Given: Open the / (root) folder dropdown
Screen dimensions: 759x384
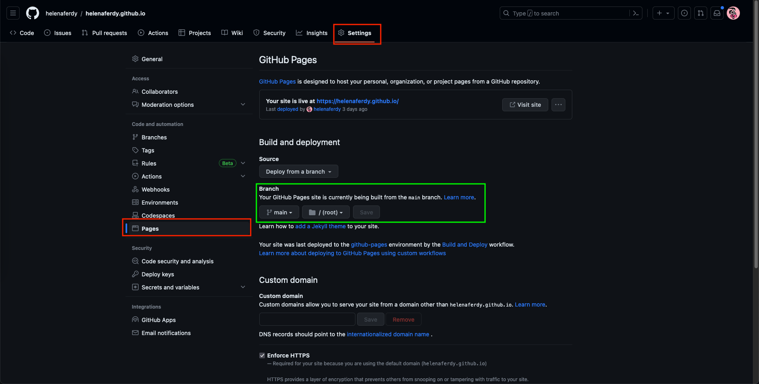Looking at the screenshot, I should [x=326, y=212].
